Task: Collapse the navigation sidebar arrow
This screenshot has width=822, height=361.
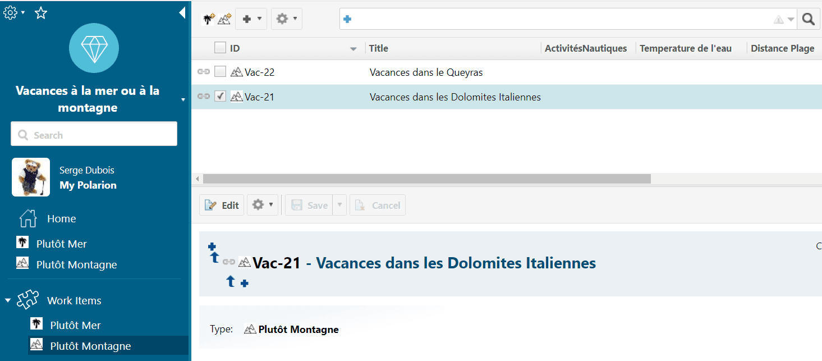Action: coord(182,12)
